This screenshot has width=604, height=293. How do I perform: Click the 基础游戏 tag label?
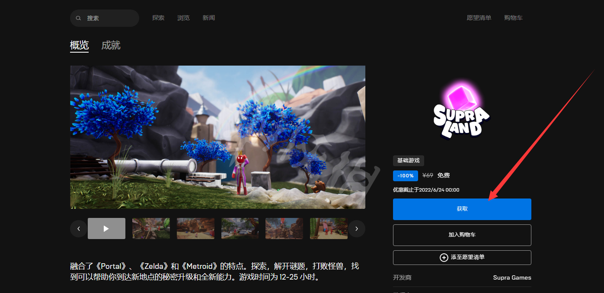[409, 161]
